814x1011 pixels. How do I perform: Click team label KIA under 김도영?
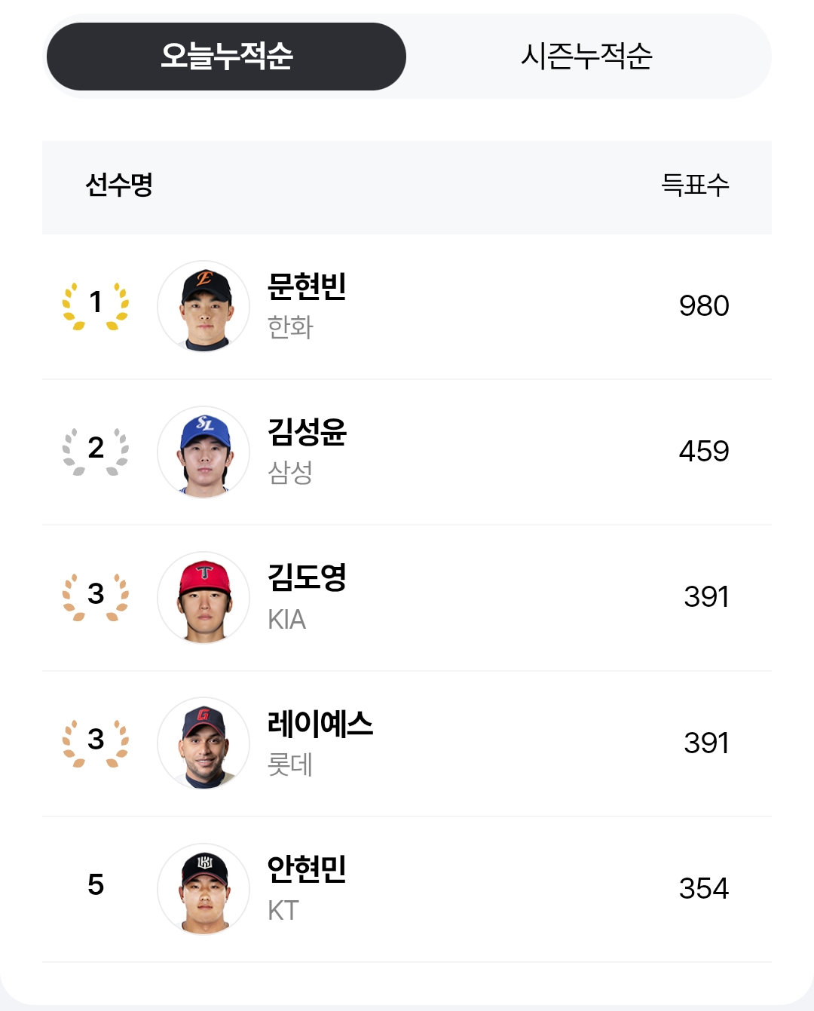click(x=286, y=620)
